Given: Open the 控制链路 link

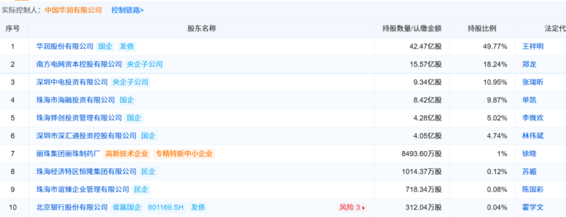Looking at the screenshot, I should (x=127, y=10).
